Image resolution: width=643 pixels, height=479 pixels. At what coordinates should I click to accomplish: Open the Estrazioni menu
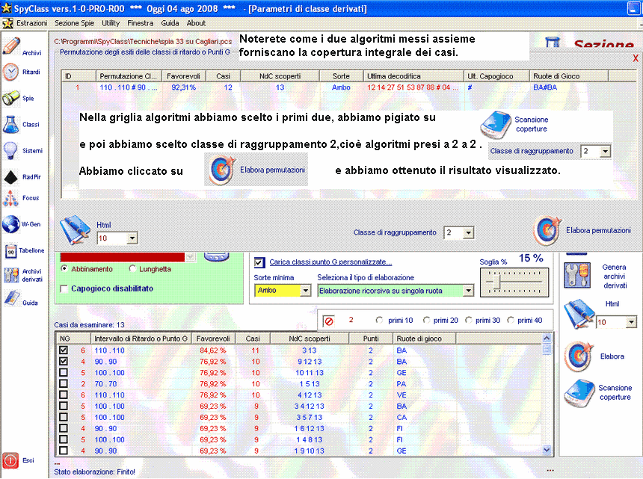[32, 23]
